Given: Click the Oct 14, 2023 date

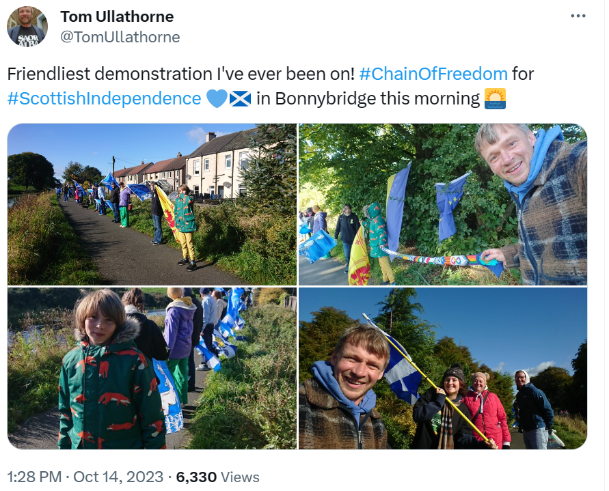Looking at the screenshot, I should point(118,477).
